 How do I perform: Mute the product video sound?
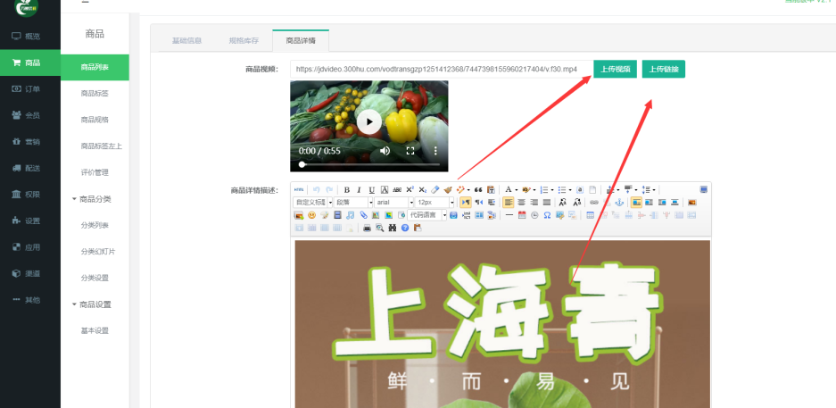(x=385, y=151)
